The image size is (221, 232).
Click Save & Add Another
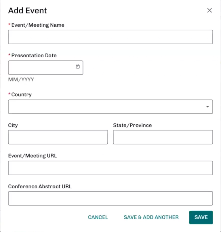point(151,217)
